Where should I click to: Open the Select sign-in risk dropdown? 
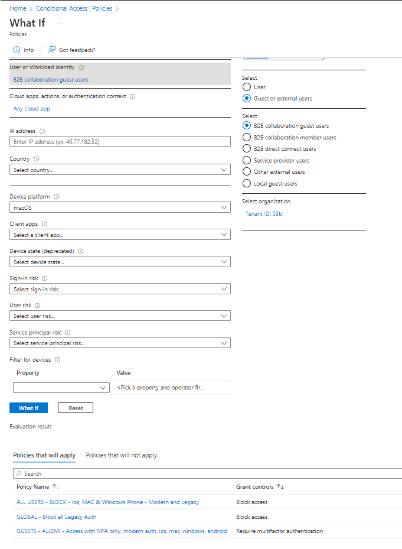click(120, 289)
